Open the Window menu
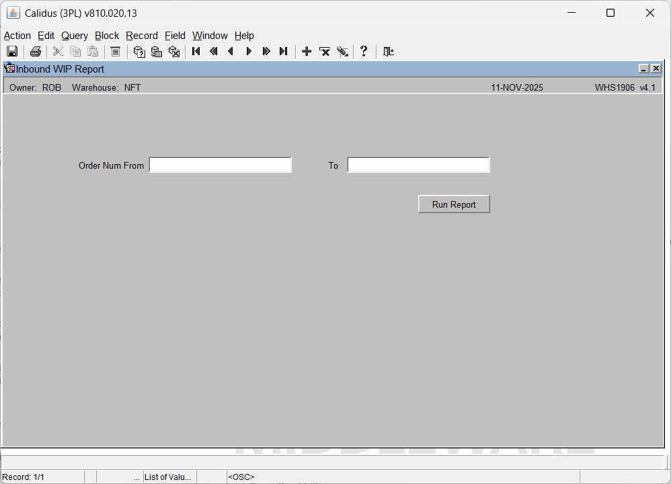 (210, 36)
